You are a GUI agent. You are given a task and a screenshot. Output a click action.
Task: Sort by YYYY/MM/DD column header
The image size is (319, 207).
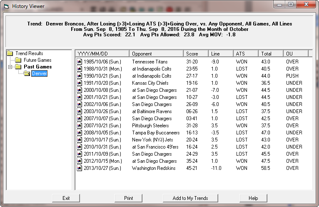pos(102,54)
